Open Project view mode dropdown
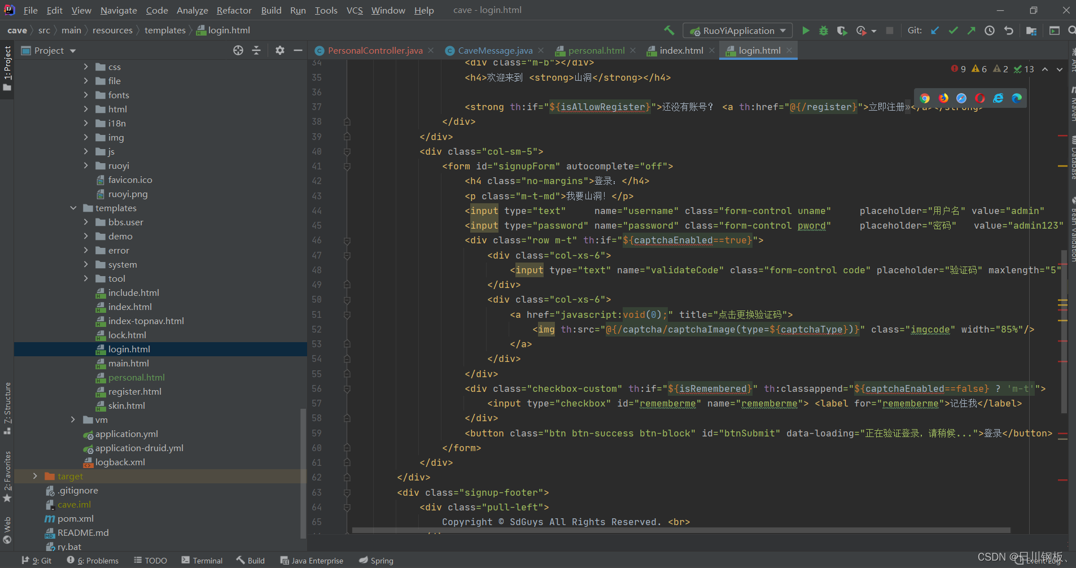 click(73, 51)
